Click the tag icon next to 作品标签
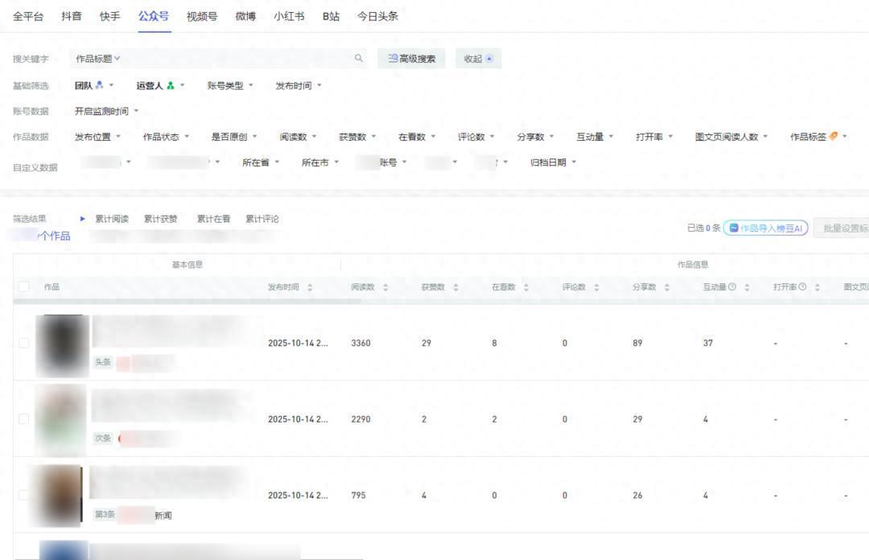The height and width of the screenshot is (560, 869). (835, 136)
